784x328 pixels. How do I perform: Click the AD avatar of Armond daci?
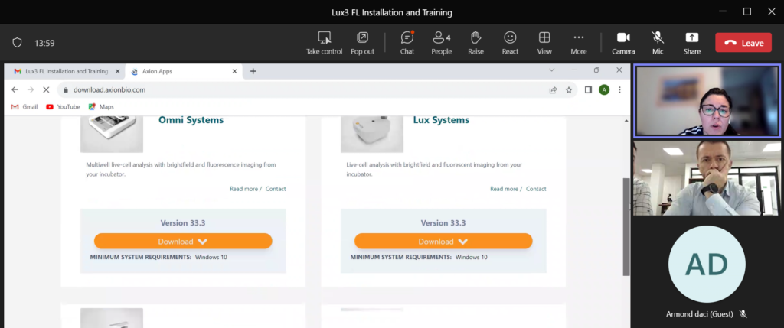[x=707, y=264]
